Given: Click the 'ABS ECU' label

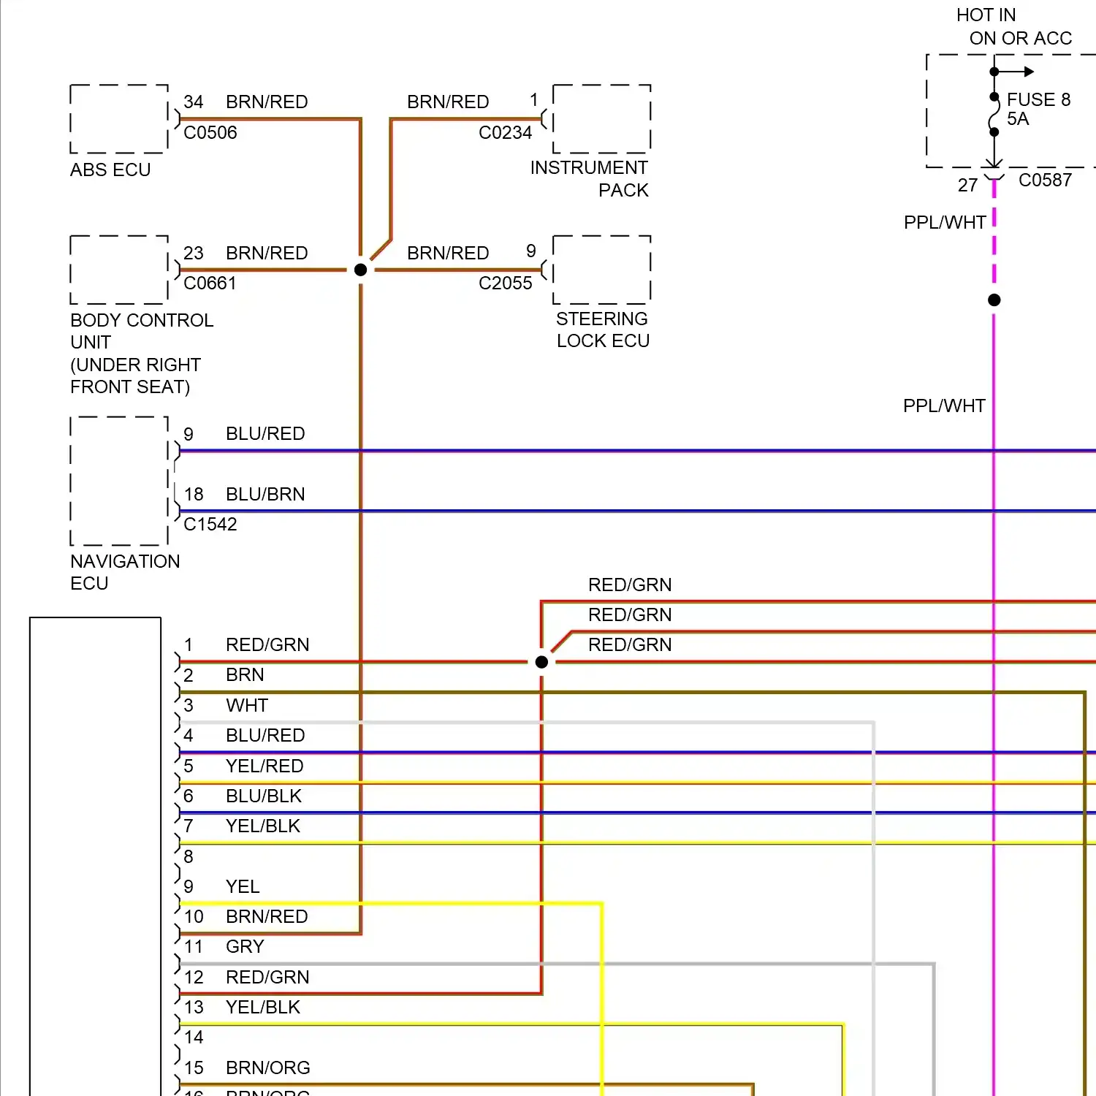Looking at the screenshot, I should click(x=110, y=170).
